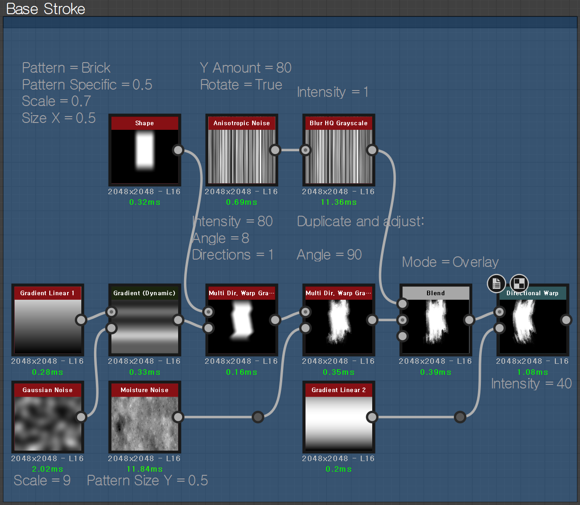The height and width of the screenshot is (505, 580).
Task: Click the 'Intensity = 1' comment
Action: pos(332,92)
